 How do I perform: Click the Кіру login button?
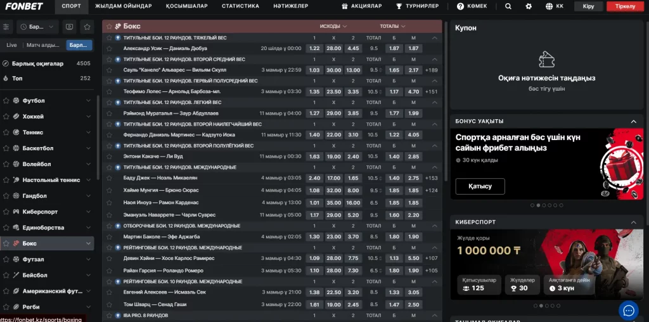588,6
